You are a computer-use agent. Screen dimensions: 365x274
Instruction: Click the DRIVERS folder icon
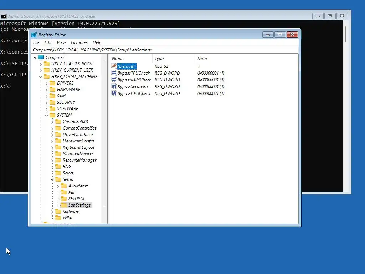(x=53, y=83)
